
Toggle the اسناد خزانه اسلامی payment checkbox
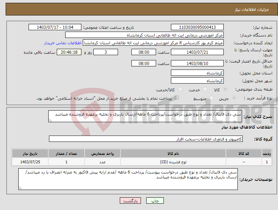click(177, 98)
